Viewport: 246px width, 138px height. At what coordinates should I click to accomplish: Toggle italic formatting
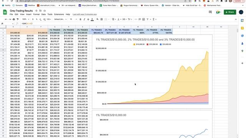(84, 19)
